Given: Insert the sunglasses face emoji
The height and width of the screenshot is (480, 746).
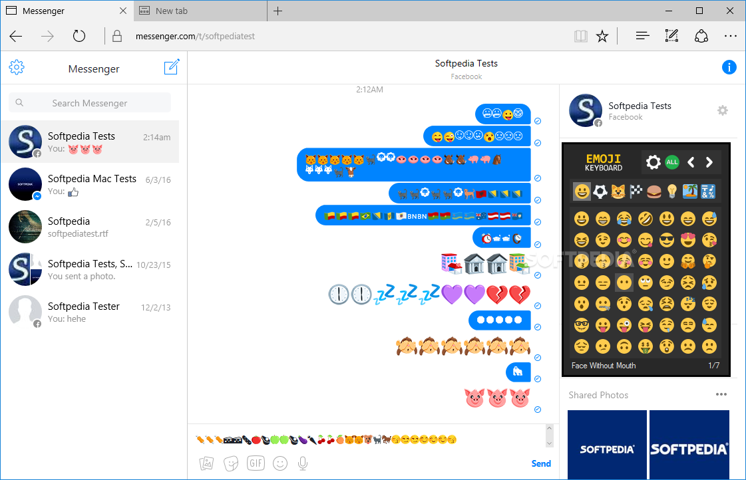Looking at the screenshot, I should [x=667, y=240].
